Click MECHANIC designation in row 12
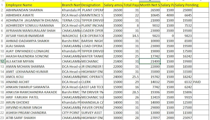Image resolution: width=210 pixels, height=120 pixels. 92,62
